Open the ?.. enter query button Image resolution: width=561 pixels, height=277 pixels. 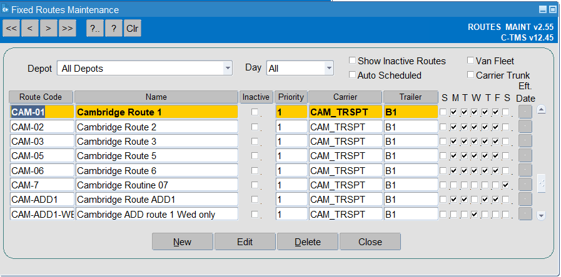95,28
